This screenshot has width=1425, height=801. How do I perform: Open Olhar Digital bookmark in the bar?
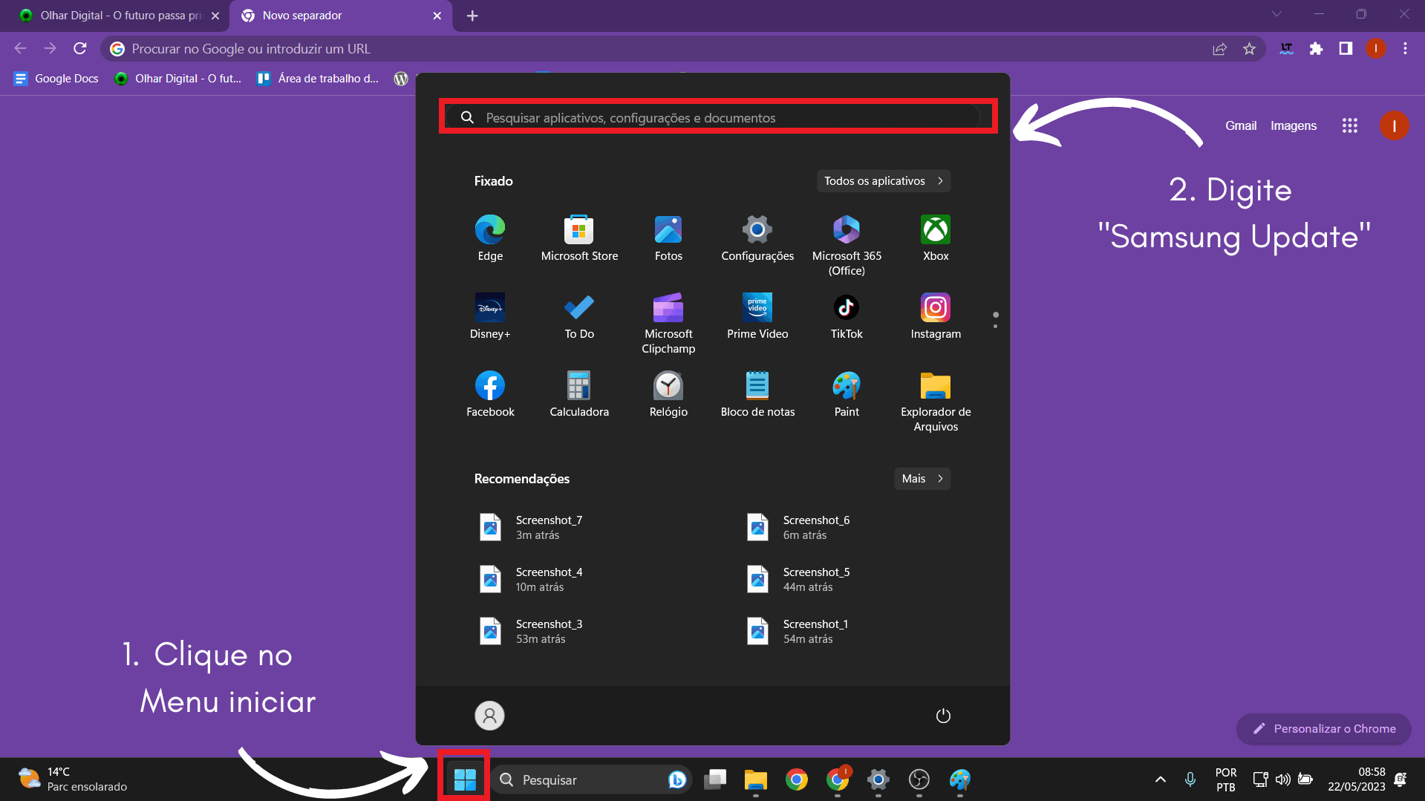(x=178, y=79)
